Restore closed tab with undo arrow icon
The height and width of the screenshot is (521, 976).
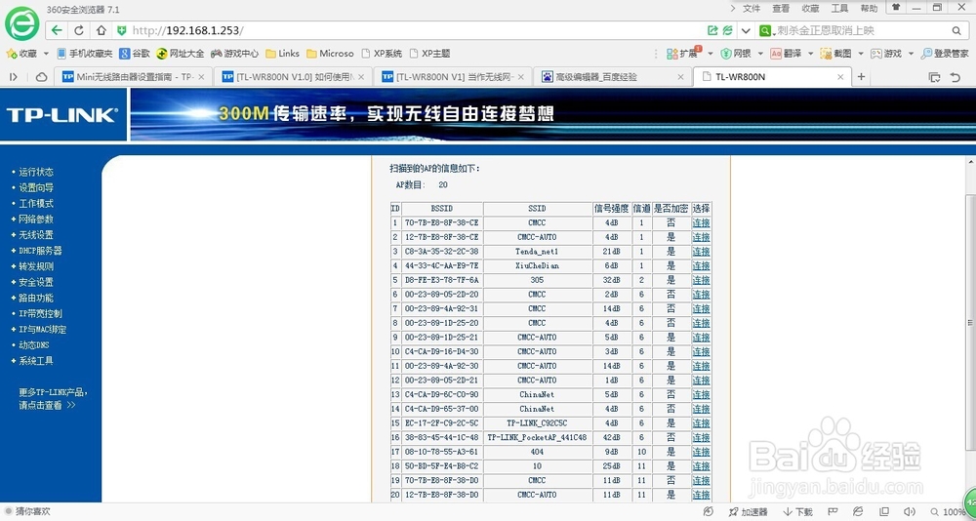point(956,76)
